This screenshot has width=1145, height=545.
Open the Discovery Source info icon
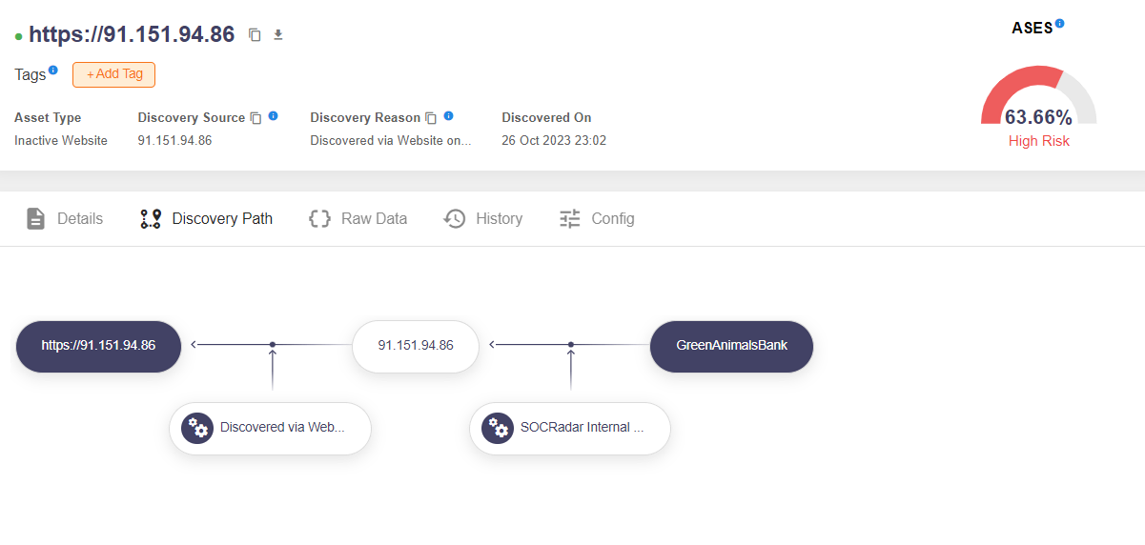273,116
